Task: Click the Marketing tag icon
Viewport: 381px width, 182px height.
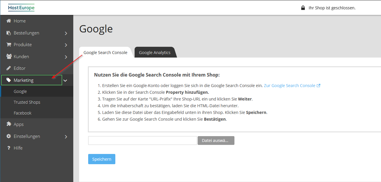Action: pyautogui.click(x=8, y=80)
